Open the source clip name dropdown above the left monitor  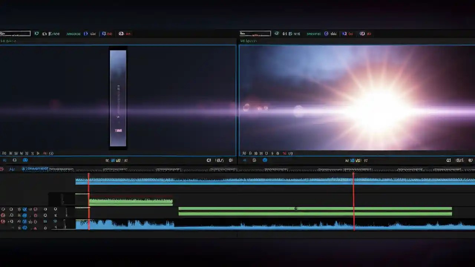tap(15, 33)
